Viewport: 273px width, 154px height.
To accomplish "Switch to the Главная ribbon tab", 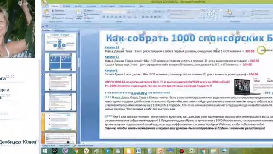I will [55, 6].
